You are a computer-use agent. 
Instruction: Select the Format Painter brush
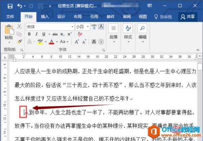click(19, 42)
